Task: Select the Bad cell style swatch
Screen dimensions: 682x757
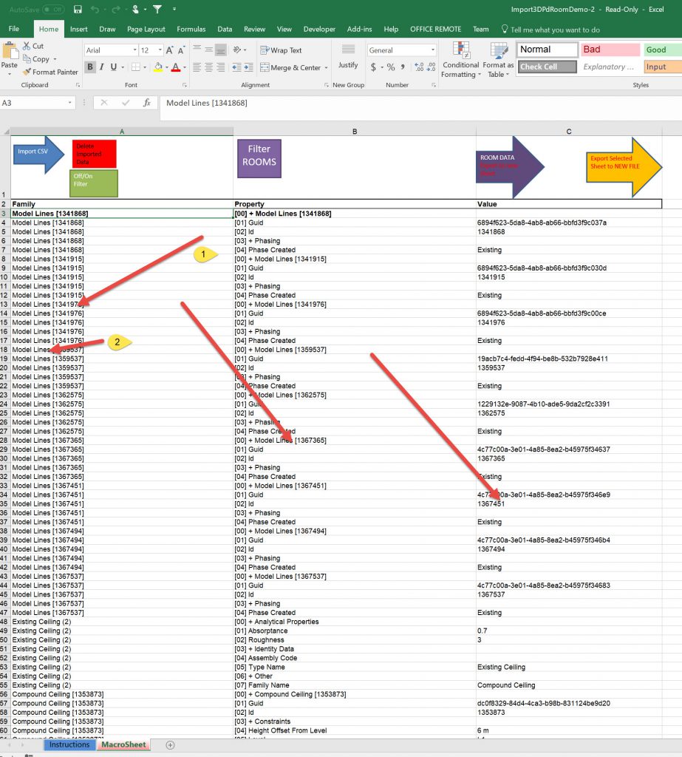Action: [609, 50]
